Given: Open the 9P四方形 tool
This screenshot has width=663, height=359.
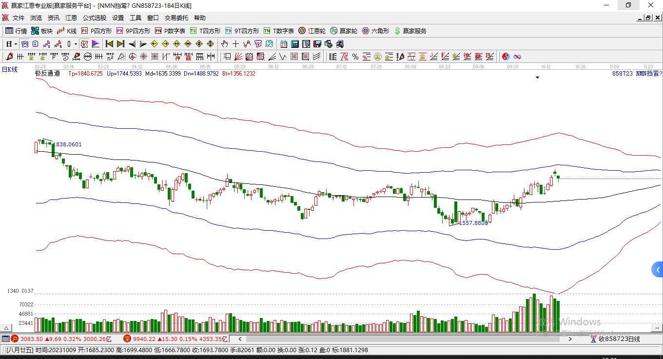Looking at the screenshot, I should [x=133, y=31].
